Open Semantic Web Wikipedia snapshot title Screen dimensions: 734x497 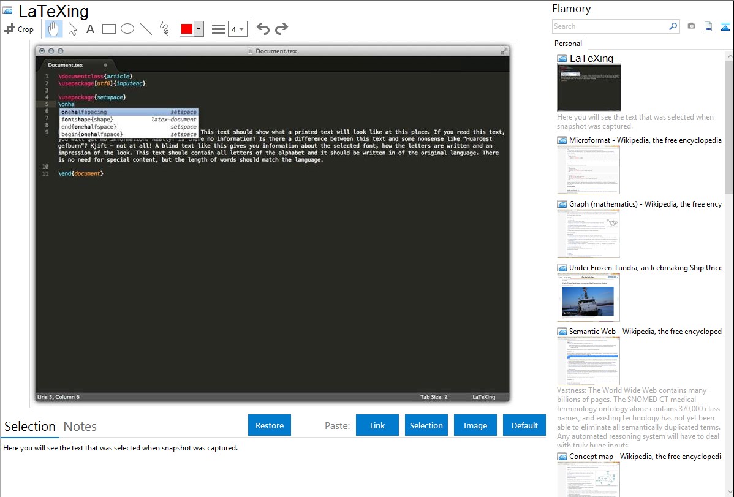pyautogui.click(x=645, y=331)
